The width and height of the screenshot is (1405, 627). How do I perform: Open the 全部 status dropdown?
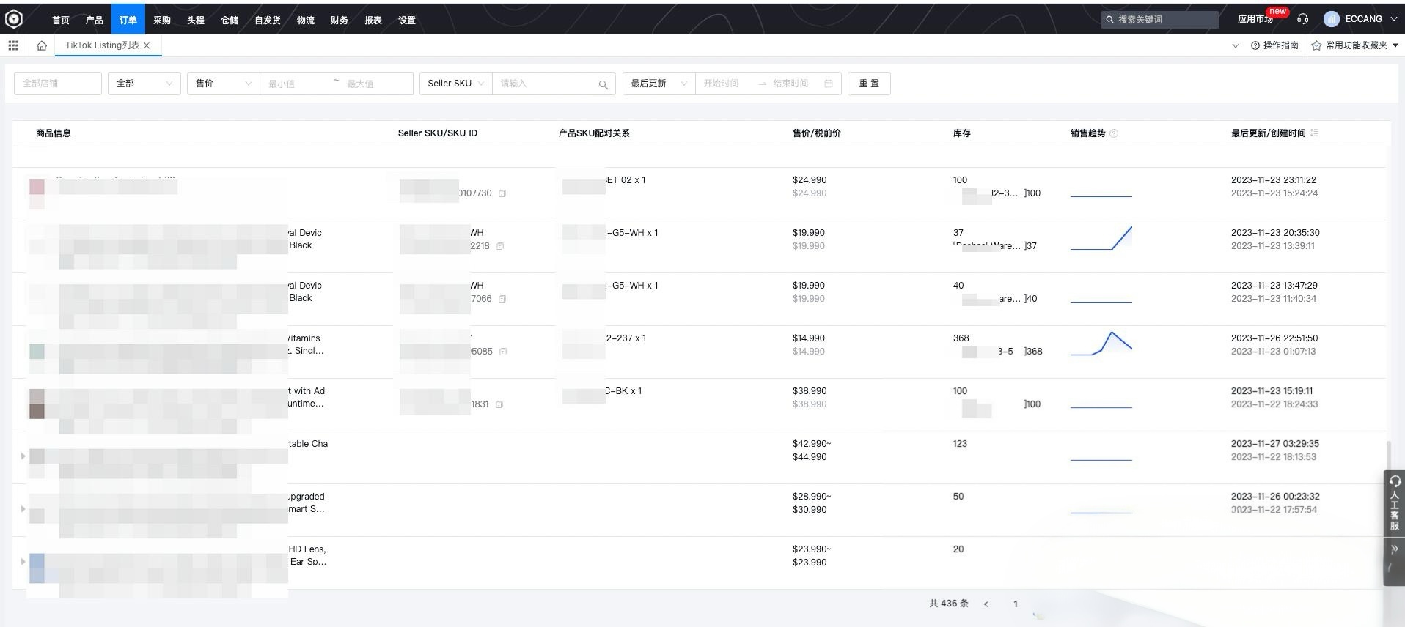click(x=144, y=84)
